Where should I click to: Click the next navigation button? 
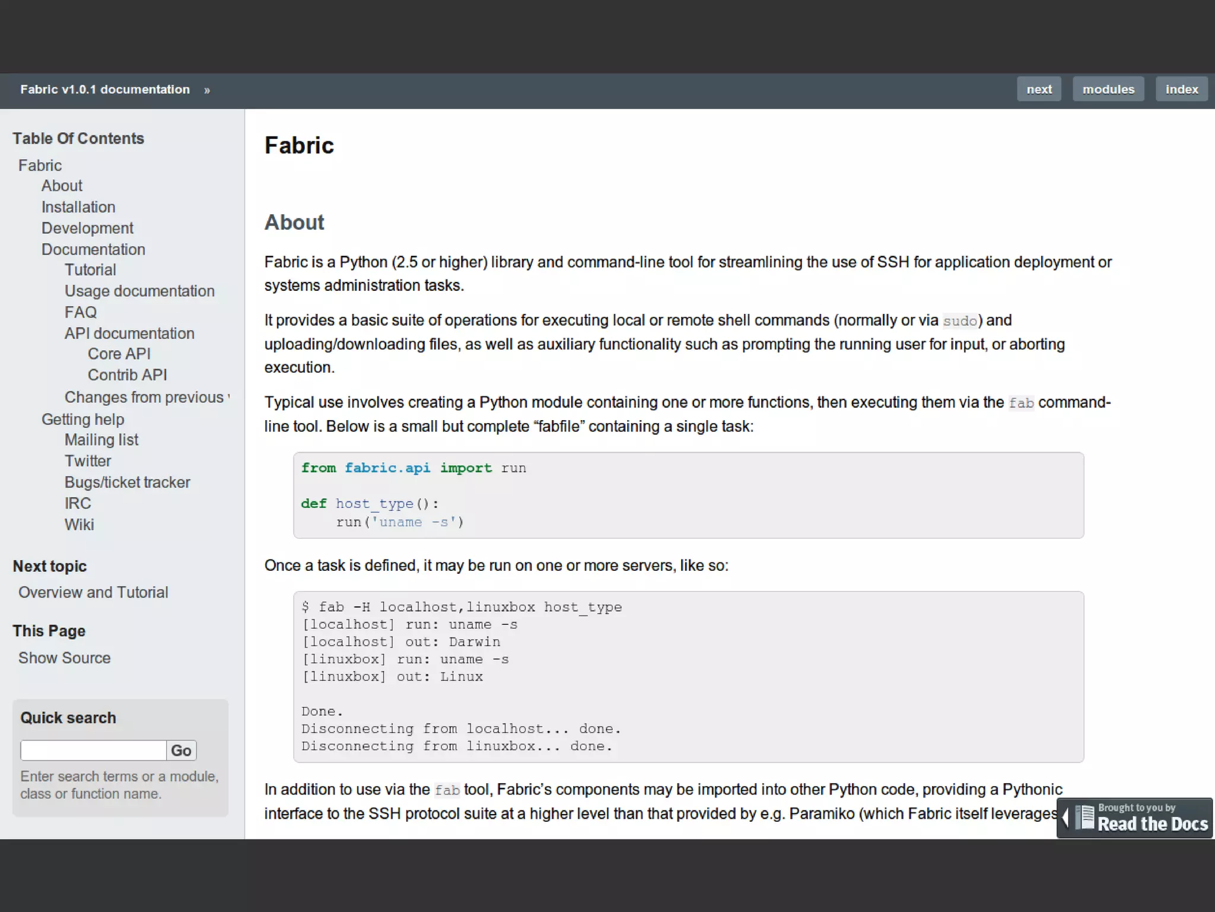(x=1039, y=89)
